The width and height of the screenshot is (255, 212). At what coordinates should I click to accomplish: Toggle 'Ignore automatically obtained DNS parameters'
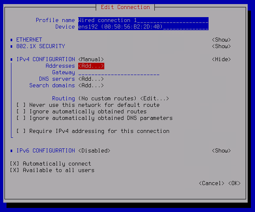(21, 118)
